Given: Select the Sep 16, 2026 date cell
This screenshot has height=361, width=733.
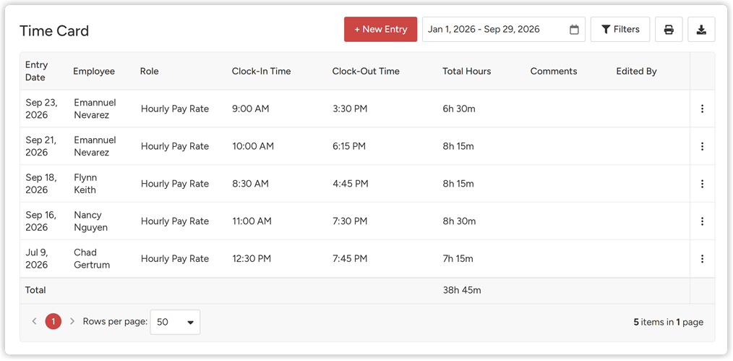Looking at the screenshot, I should tap(41, 221).
